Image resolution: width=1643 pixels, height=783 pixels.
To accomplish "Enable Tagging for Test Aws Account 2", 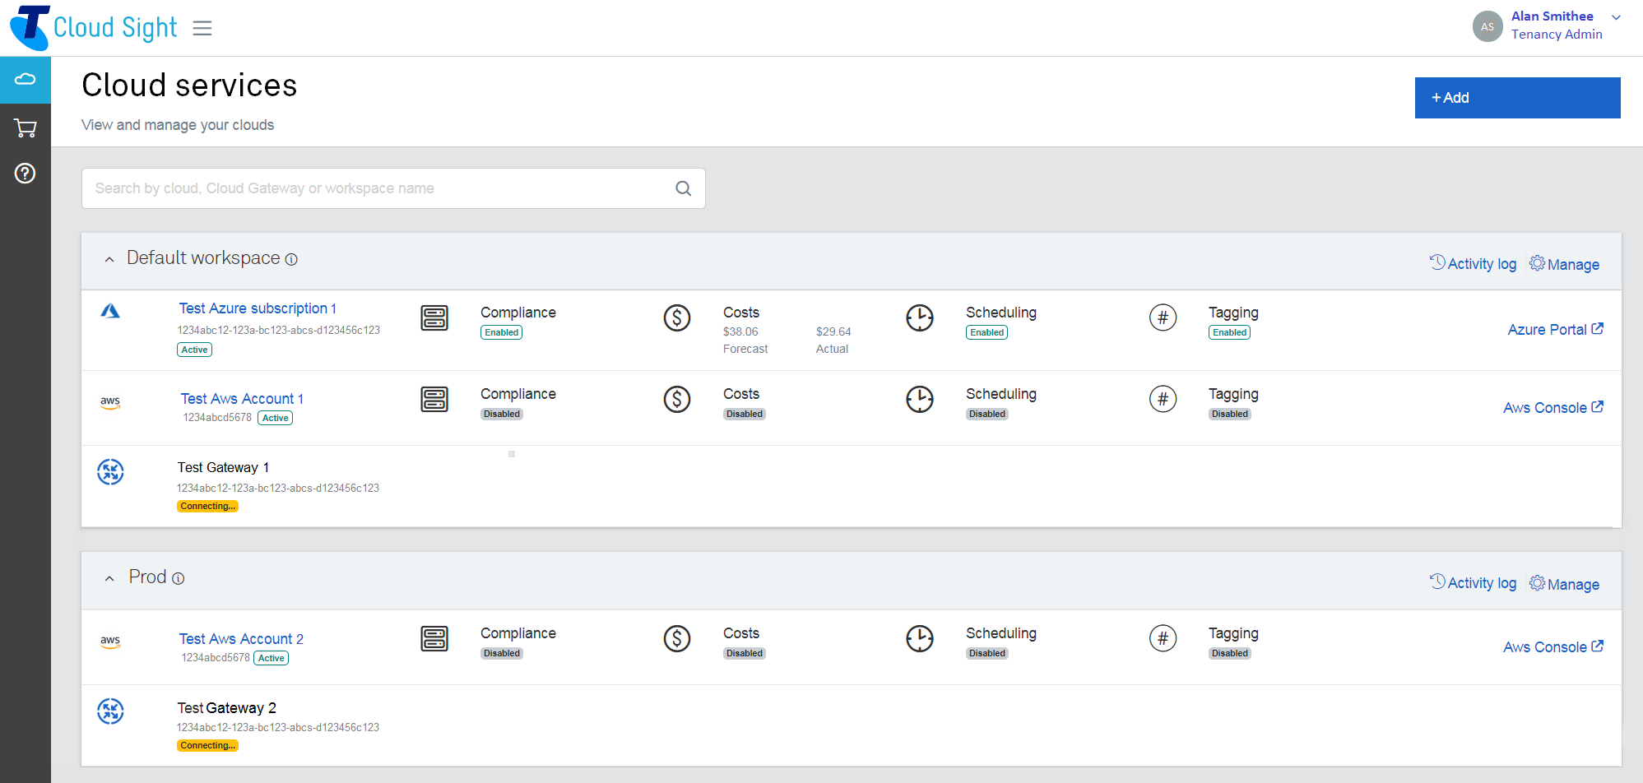I will [1229, 653].
